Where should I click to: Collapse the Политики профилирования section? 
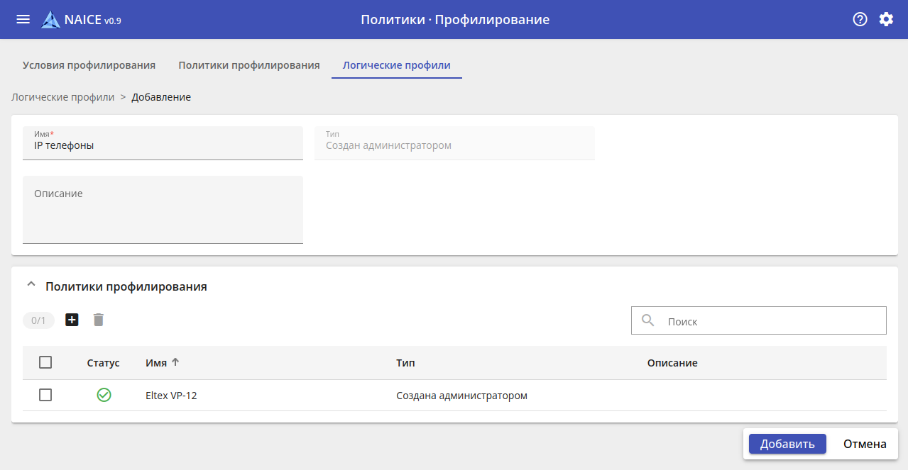[x=31, y=286]
